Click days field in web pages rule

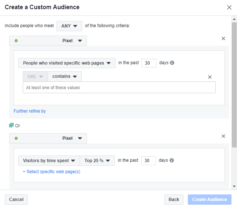click(x=149, y=63)
